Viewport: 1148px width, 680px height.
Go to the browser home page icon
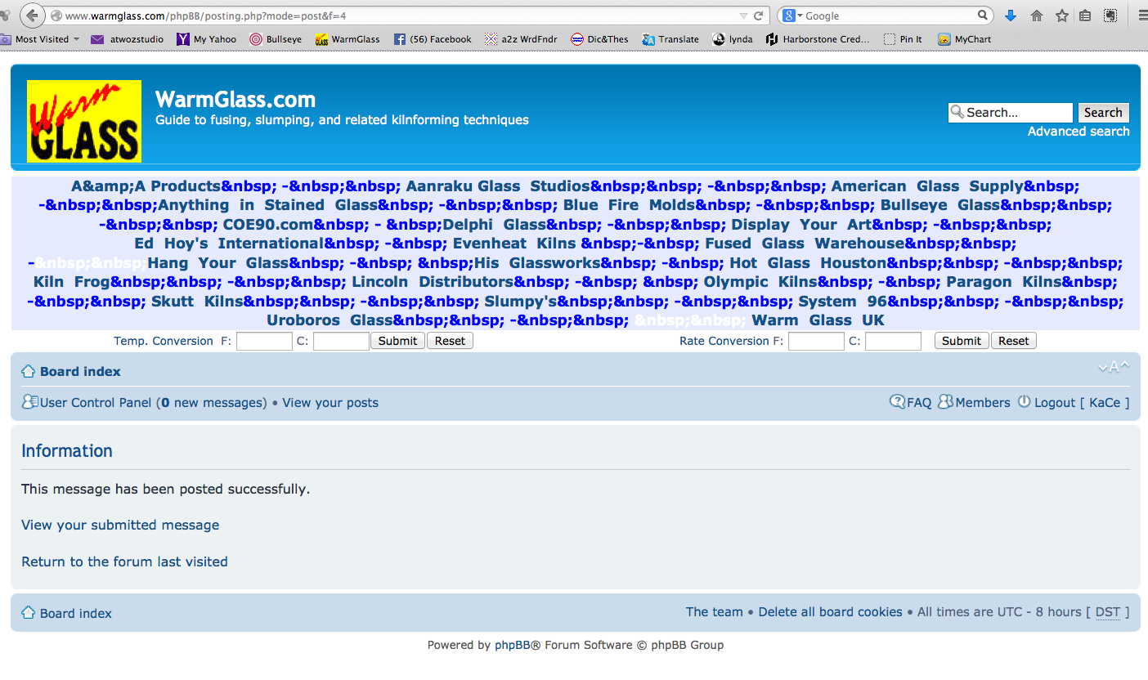point(1037,16)
